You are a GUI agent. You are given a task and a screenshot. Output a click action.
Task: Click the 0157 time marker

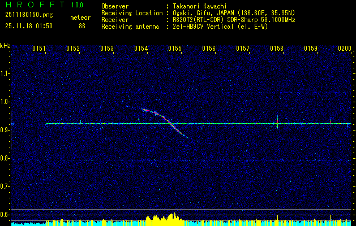tap(243, 49)
